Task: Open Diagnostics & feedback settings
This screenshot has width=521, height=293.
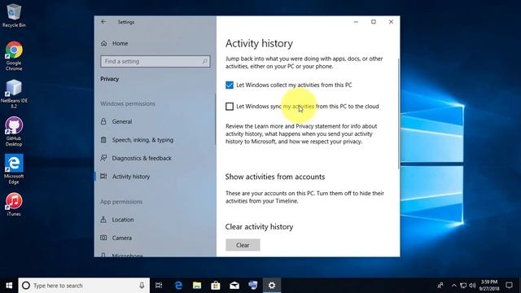Action: (x=142, y=159)
